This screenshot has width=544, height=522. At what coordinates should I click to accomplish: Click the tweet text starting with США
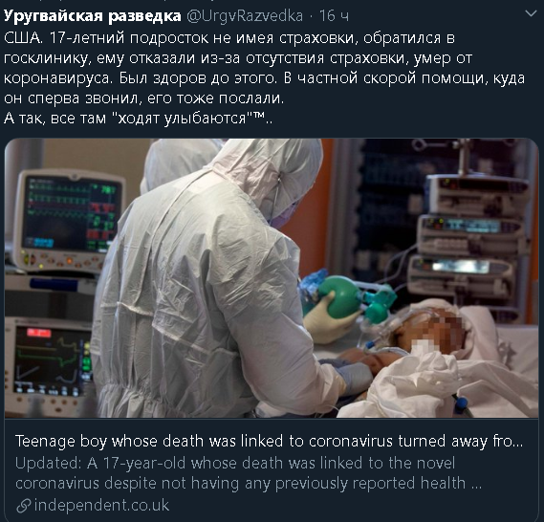264,78
